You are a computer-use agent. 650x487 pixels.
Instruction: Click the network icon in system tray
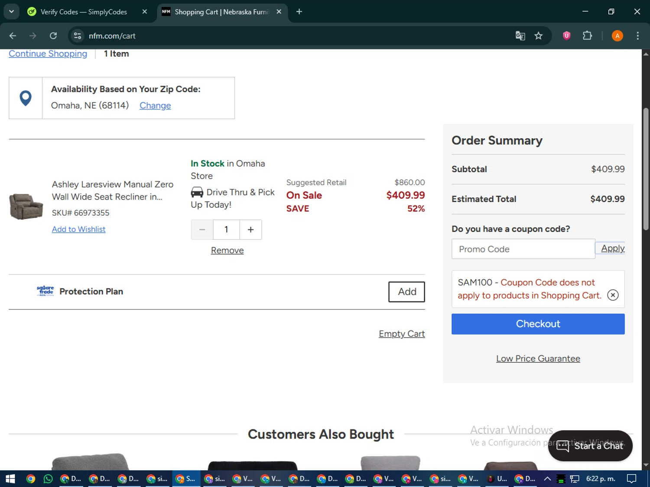[575, 479]
